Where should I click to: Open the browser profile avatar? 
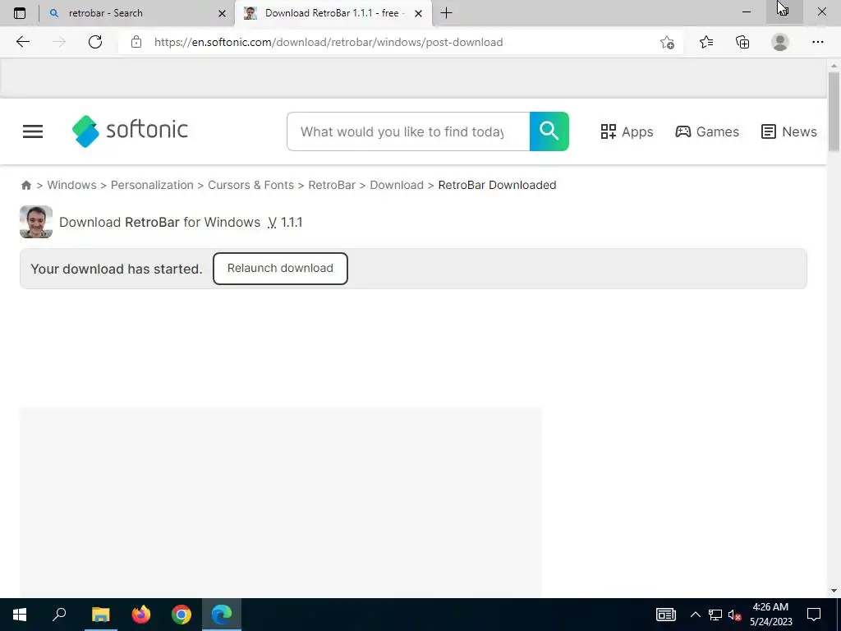coord(780,42)
